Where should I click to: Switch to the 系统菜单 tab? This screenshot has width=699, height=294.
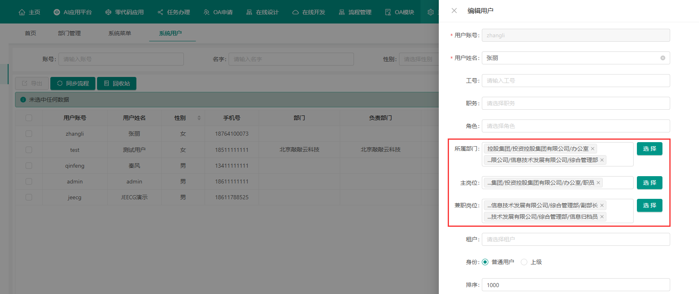tap(120, 33)
